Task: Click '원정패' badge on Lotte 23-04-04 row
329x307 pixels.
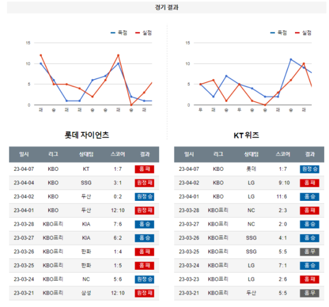Action: click(144, 183)
